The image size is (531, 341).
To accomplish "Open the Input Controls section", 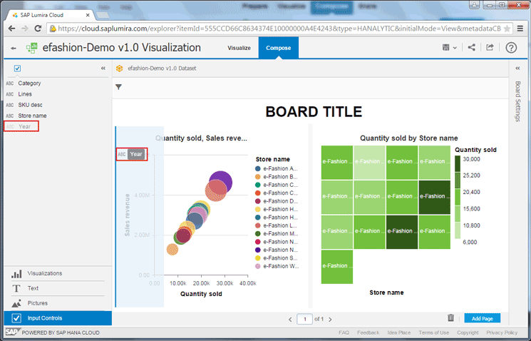I will [58, 318].
